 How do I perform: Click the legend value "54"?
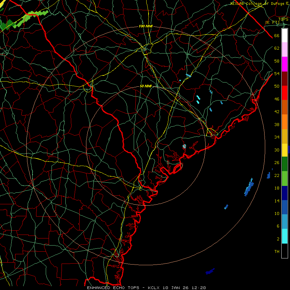tap(277, 73)
